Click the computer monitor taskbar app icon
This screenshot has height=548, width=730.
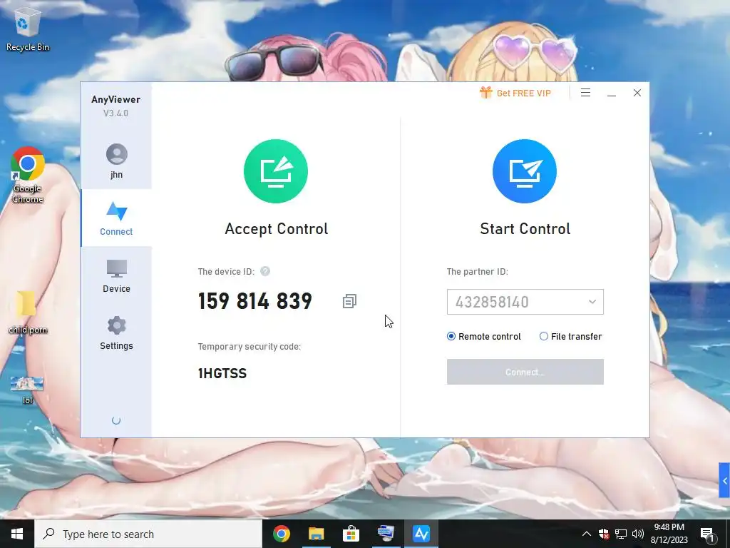click(386, 534)
